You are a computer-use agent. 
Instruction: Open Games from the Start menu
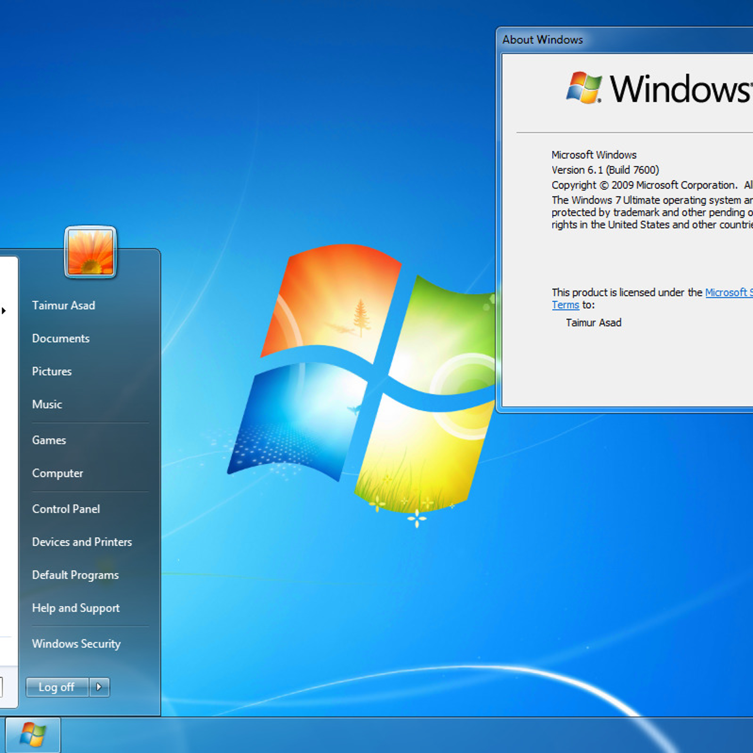point(49,440)
